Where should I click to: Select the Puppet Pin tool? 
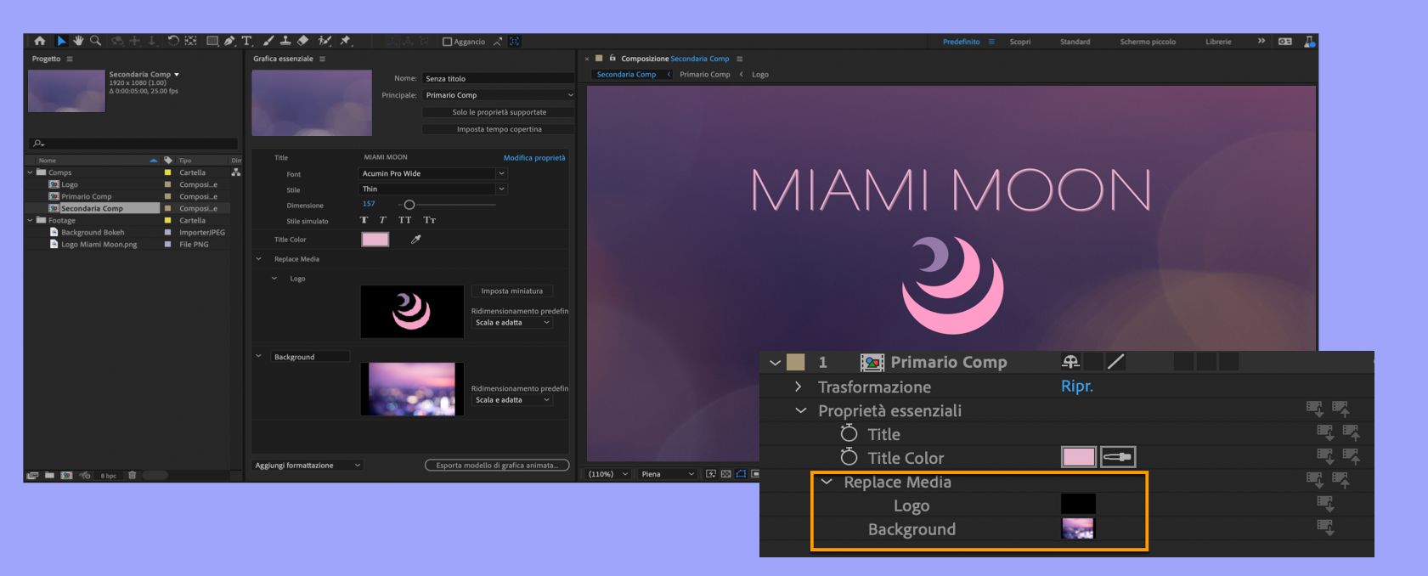345,41
